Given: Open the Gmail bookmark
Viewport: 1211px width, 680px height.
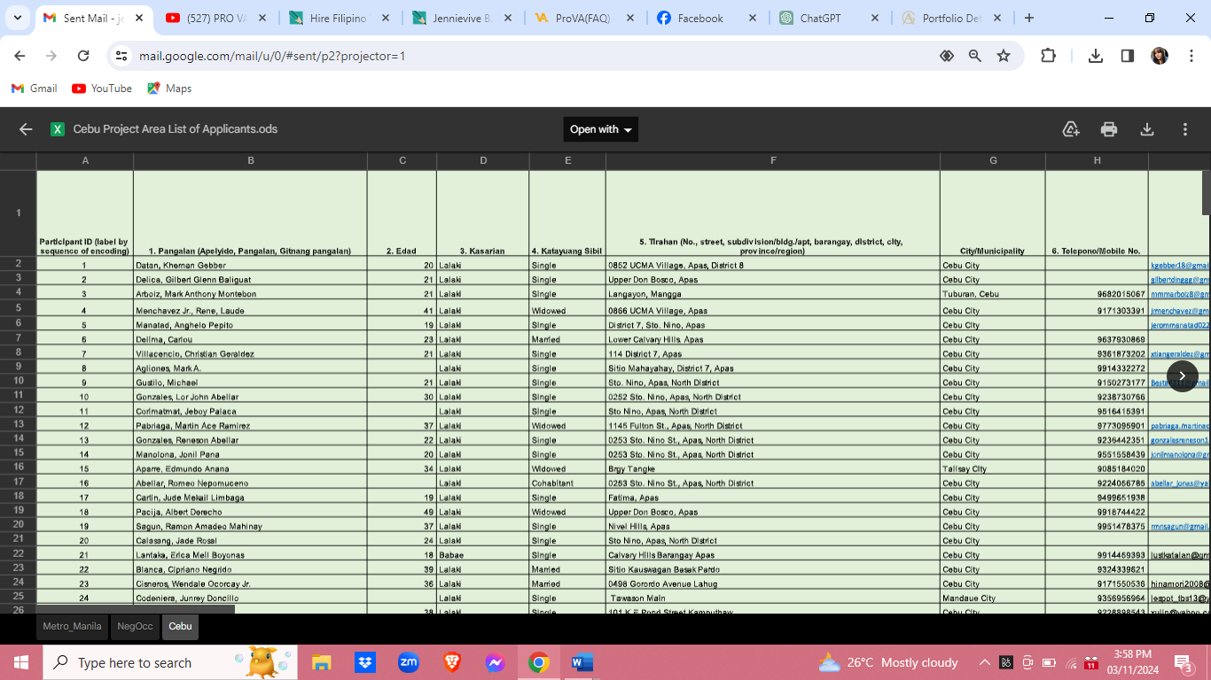Looking at the screenshot, I should (34, 89).
